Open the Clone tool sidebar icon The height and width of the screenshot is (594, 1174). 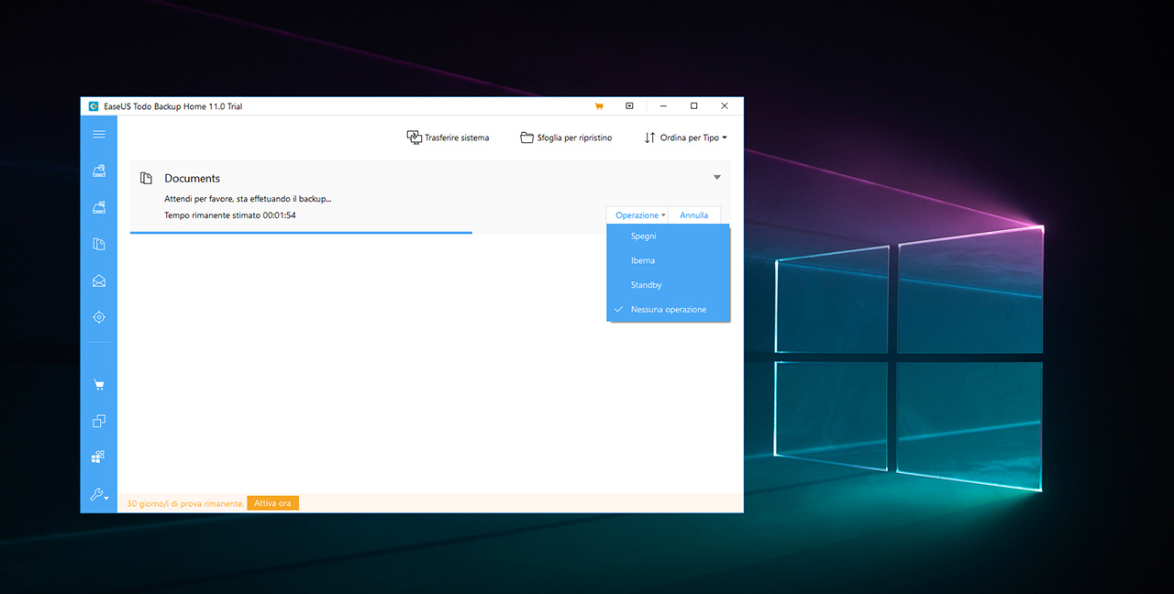click(x=99, y=422)
